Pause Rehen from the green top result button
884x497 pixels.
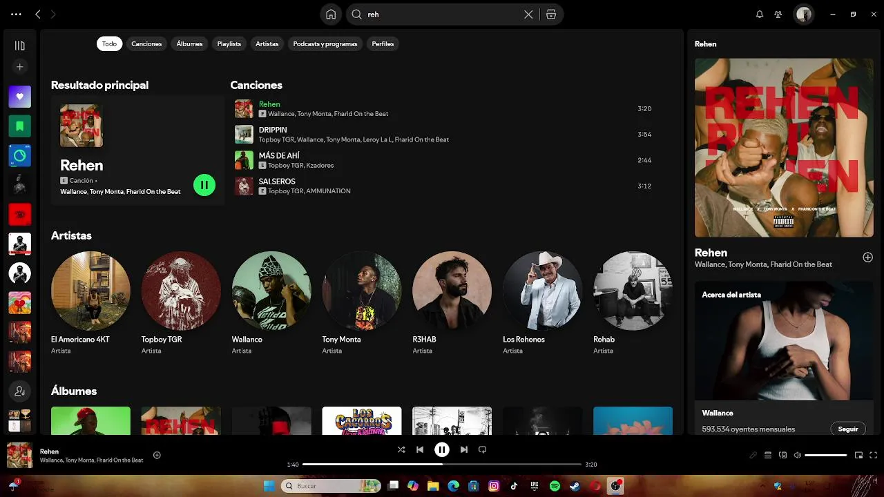[x=204, y=185]
